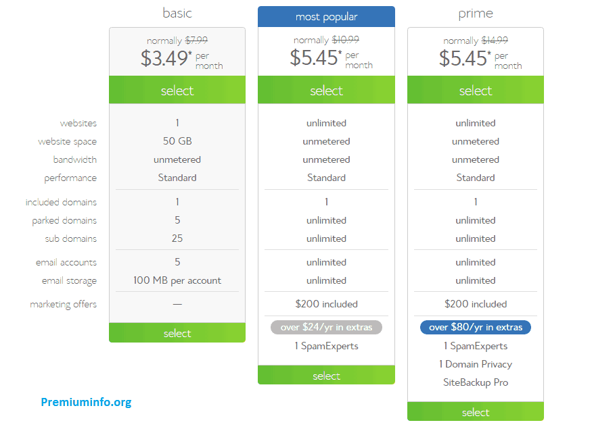Click the SiteBackup Pro feature text
The width and height of the screenshot is (592, 429).
tap(475, 382)
